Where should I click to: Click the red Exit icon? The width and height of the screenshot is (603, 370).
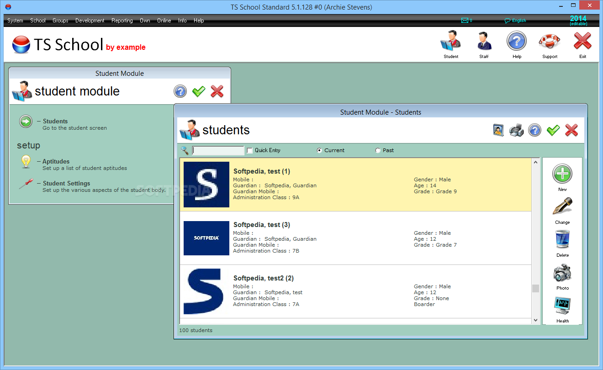click(x=582, y=41)
